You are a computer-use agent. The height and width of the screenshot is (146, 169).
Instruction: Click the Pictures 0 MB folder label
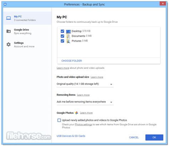[80, 41]
